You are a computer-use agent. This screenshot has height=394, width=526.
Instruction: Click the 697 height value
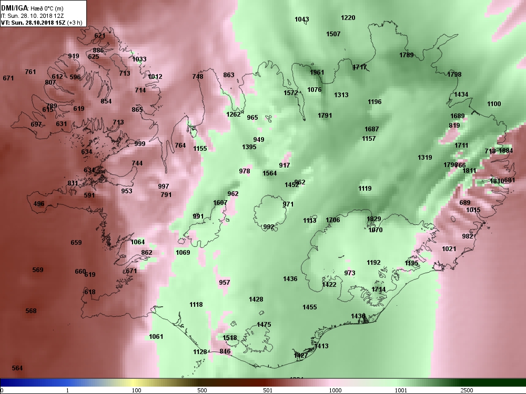36,125
